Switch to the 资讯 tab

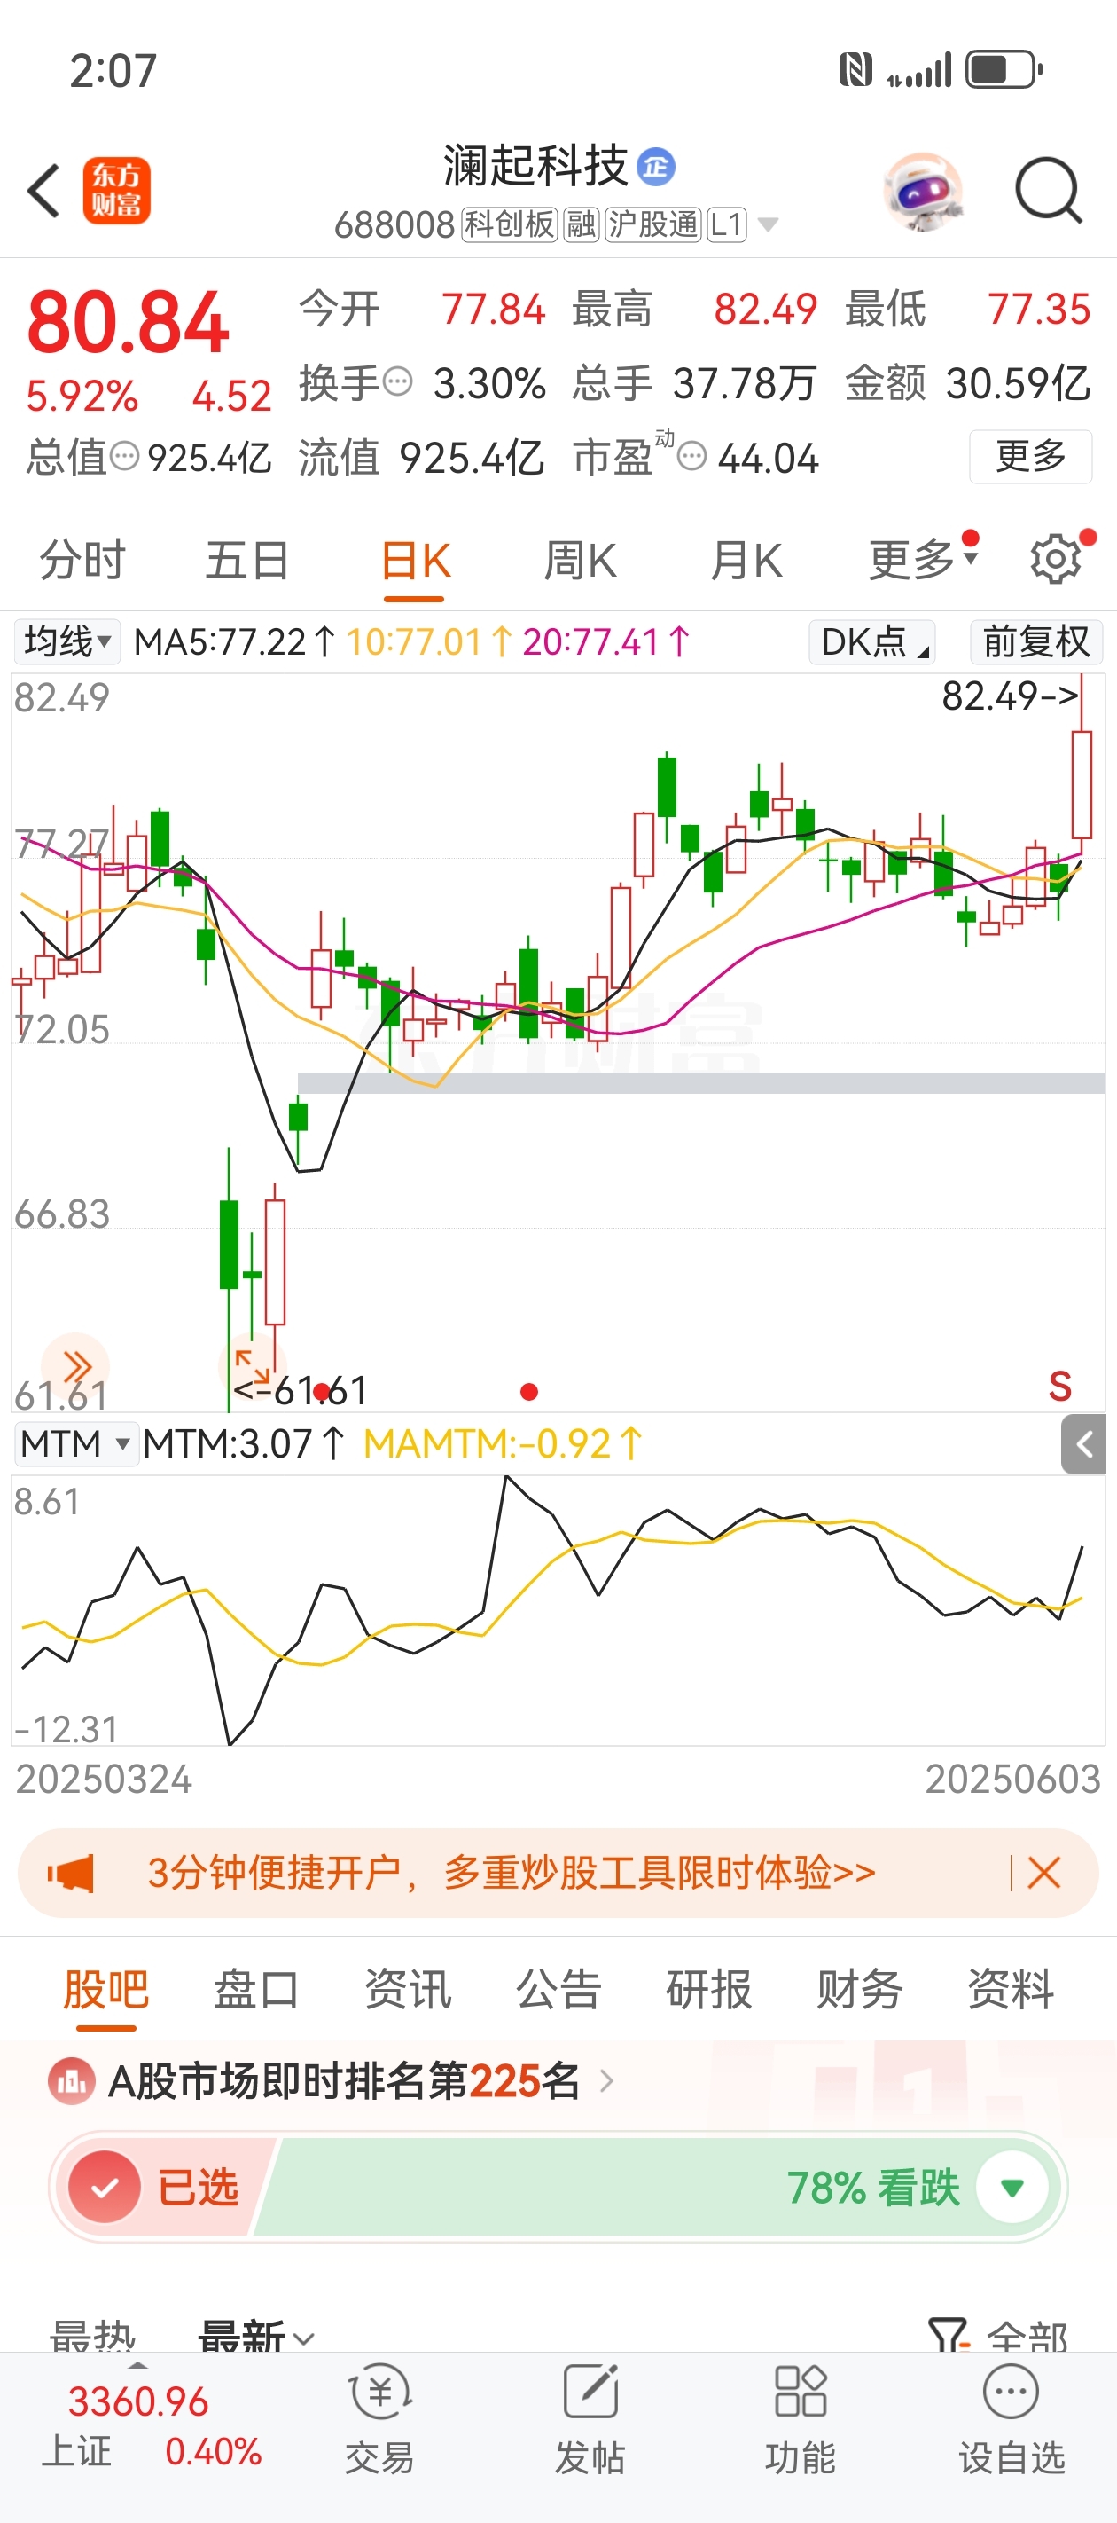click(x=407, y=1990)
